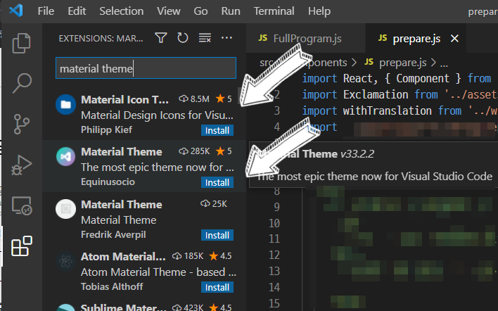The width and height of the screenshot is (498, 311).
Task: Switch to prepare.js tab
Action: tap(416, 38)
